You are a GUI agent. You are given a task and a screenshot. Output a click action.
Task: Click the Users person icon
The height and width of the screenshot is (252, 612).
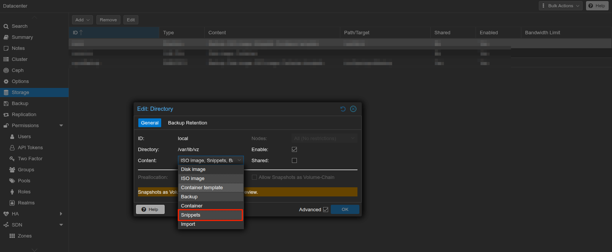(12, 137)
